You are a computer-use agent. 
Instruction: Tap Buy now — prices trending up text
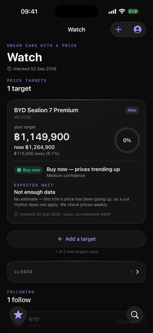[x=83, y=169]
